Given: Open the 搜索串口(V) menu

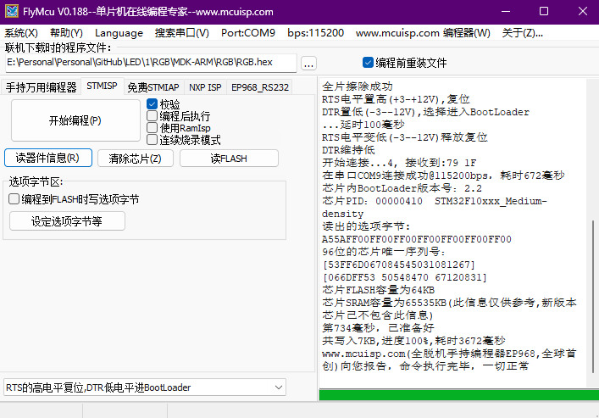Looking at the screenshot, I should 182,33.
